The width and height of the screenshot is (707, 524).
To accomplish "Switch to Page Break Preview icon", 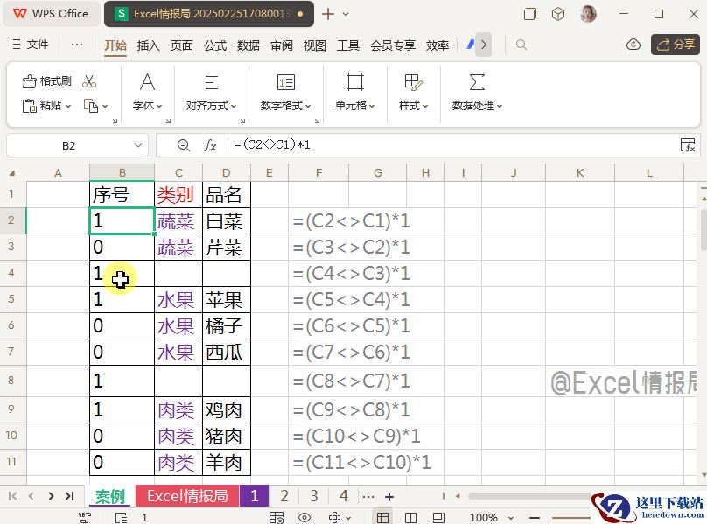I will pos(438,517).
